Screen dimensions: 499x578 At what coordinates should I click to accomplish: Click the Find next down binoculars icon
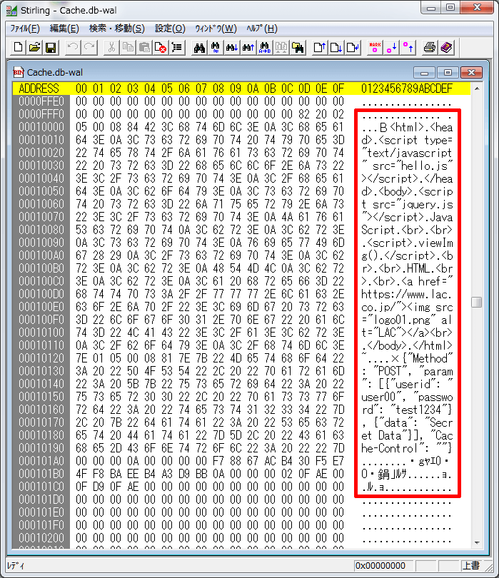(232, 48)
